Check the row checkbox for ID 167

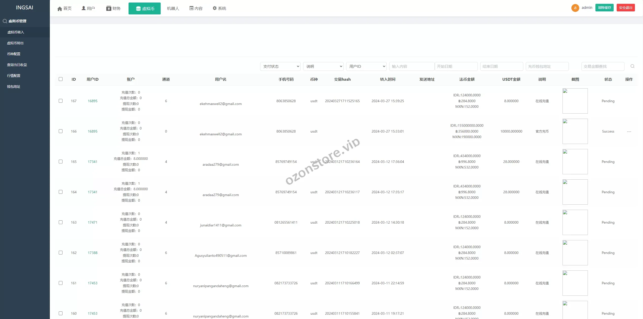61,101
